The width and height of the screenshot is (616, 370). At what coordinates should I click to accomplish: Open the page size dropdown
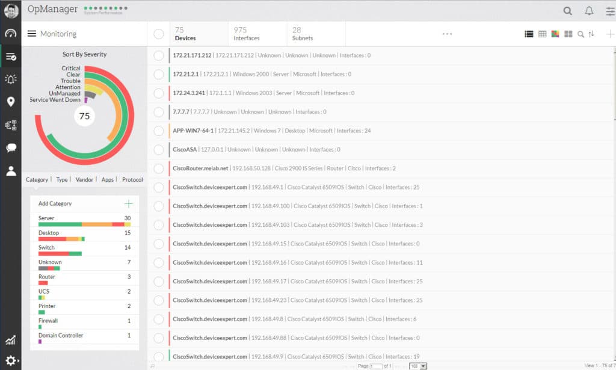[418, 366]
